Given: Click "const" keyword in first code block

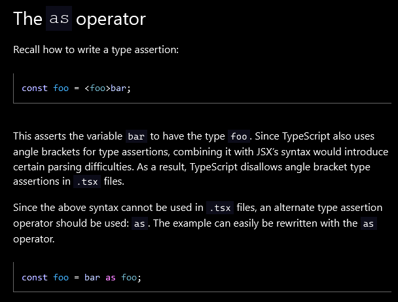Looking at the screenshot, I should (35, 88).
